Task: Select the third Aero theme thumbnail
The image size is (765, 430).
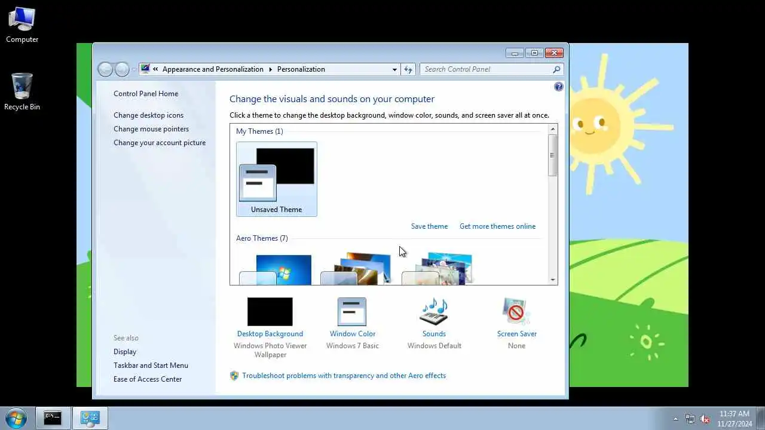Action: [438, 270]
